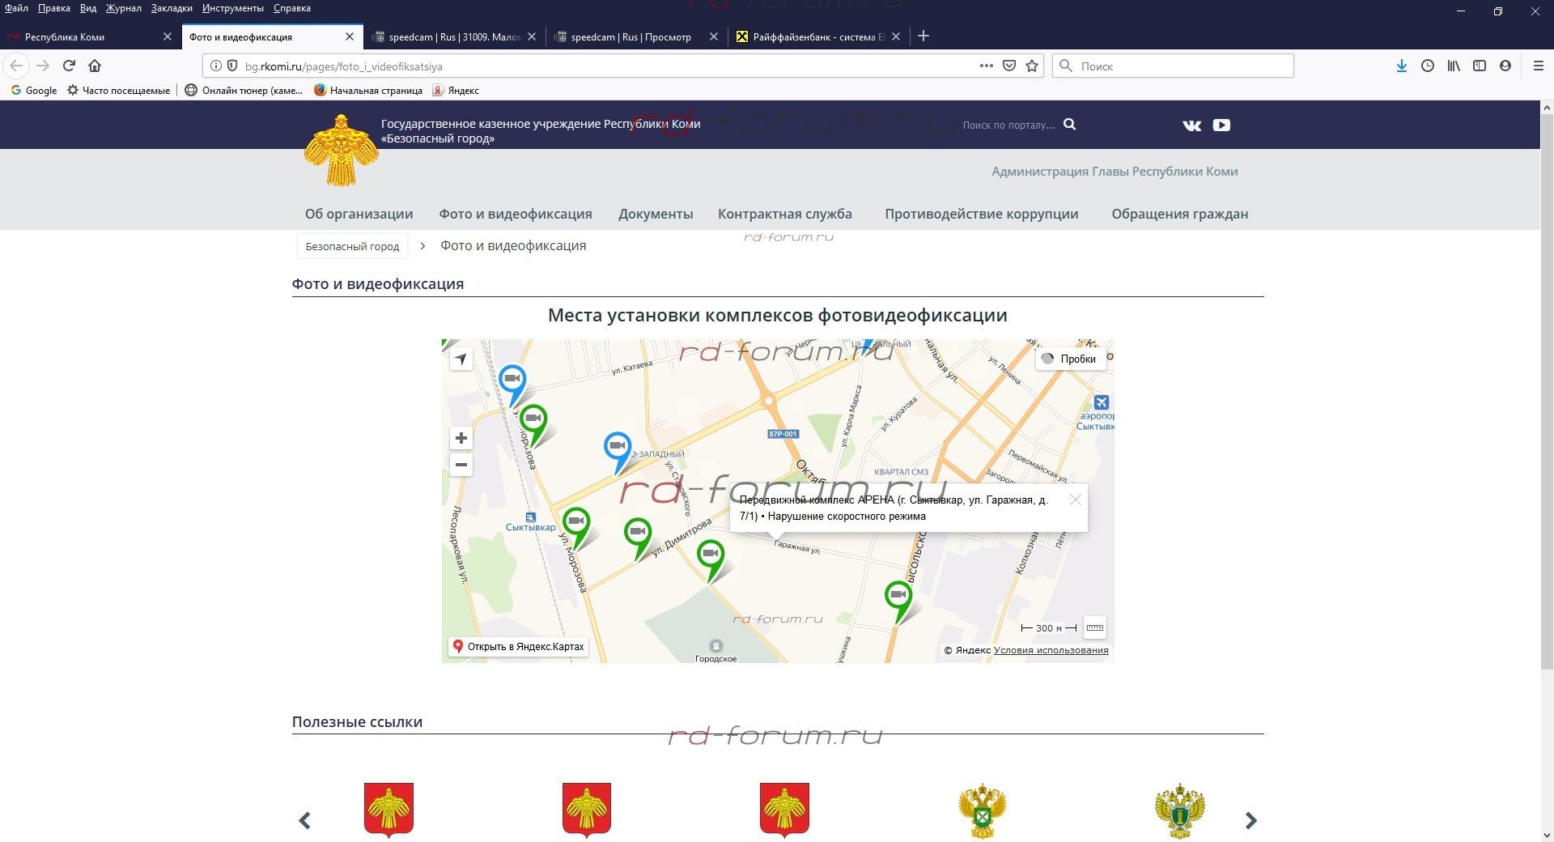Click the map zoom in plus button
Image resolution: width=1554 pixels, height=842 pixels.
[461, 438]
